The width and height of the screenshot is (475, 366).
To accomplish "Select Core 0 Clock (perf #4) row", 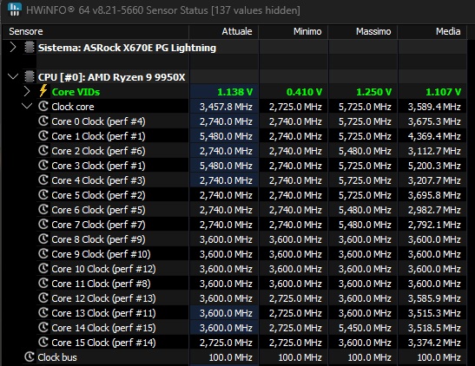I will click(x=98, y=121).
